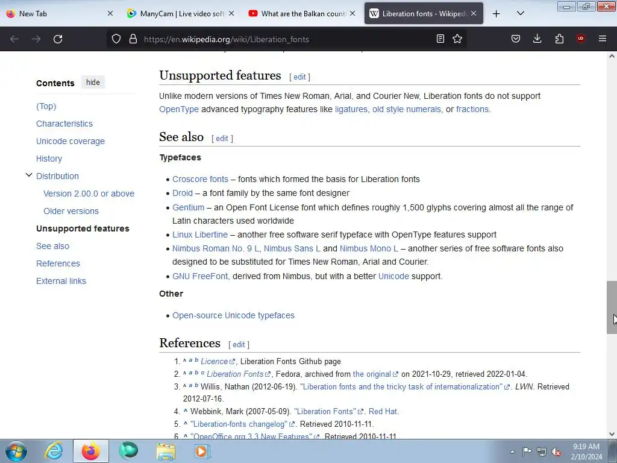The image size is (617, 463).
Task: Save page to Pocket icon
Action: tap(516, 39)
